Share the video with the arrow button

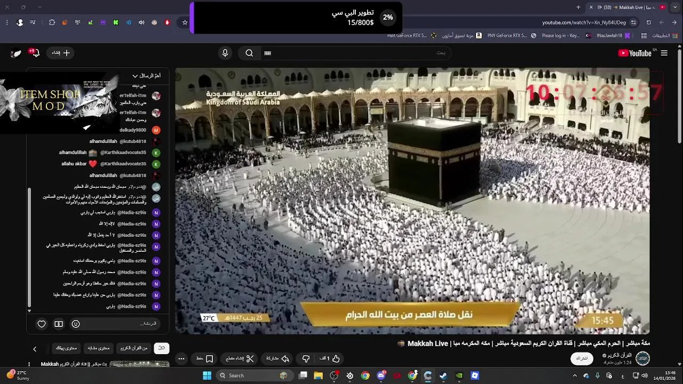point(277,358)
